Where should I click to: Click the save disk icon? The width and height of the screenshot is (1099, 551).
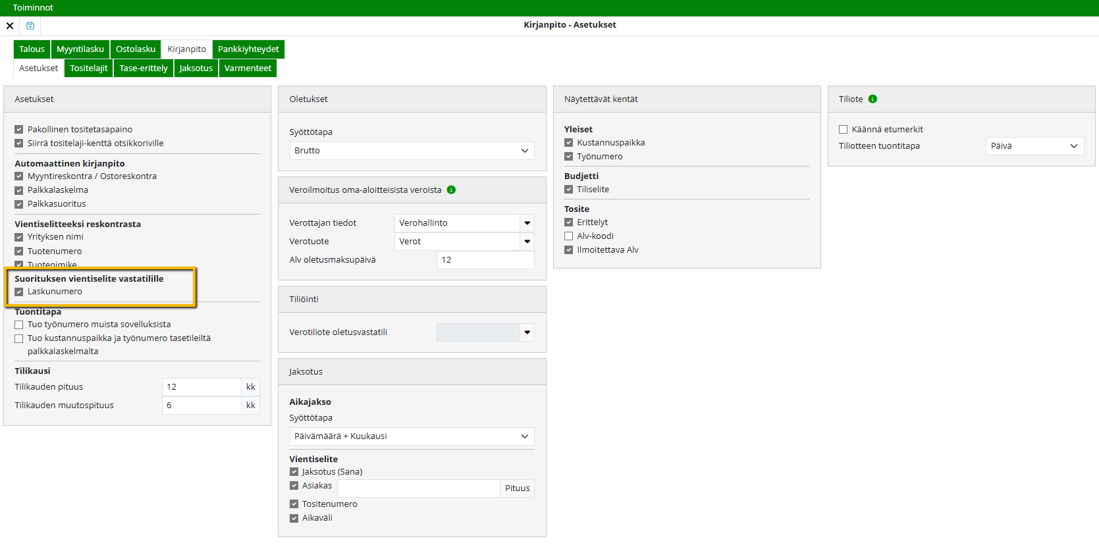(30, 26)
